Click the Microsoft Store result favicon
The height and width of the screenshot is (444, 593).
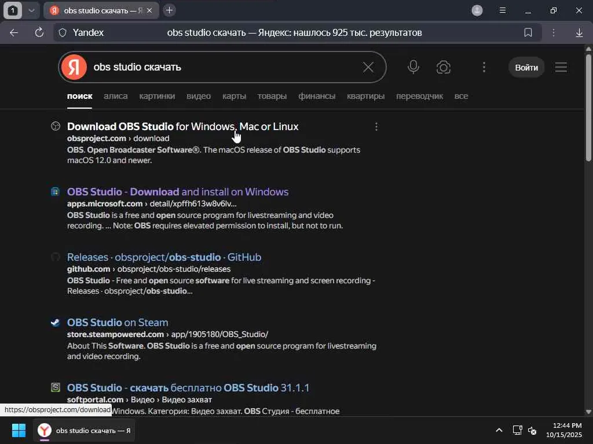56,191
